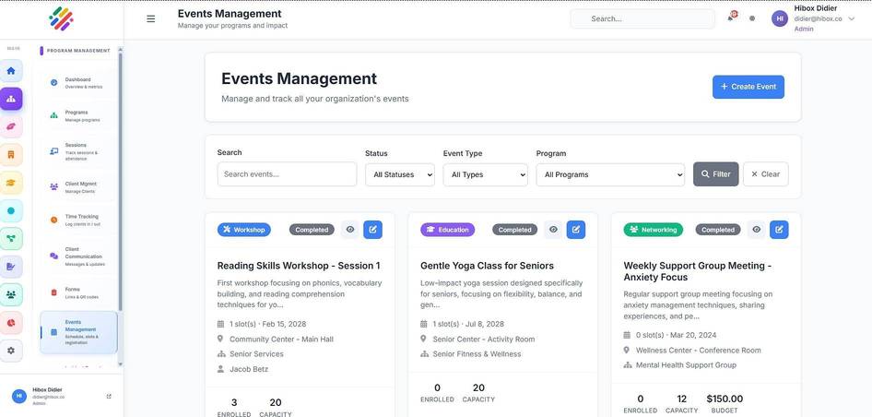The width and height of the screenshot is (872, 417).
Task: Click the app logo at top left
Action: [x=61, y=19]
